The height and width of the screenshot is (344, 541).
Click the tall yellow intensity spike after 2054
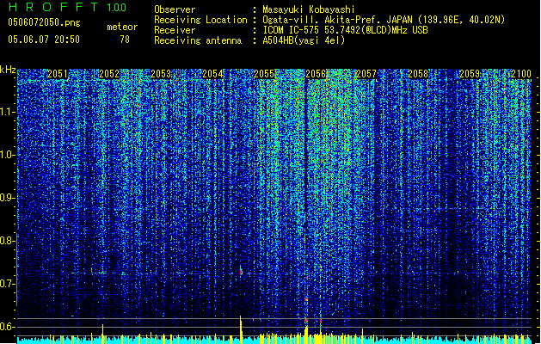(x=241, y=329)
